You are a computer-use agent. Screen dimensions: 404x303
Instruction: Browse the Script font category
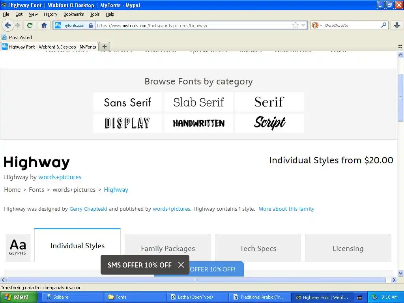[269, 123]
